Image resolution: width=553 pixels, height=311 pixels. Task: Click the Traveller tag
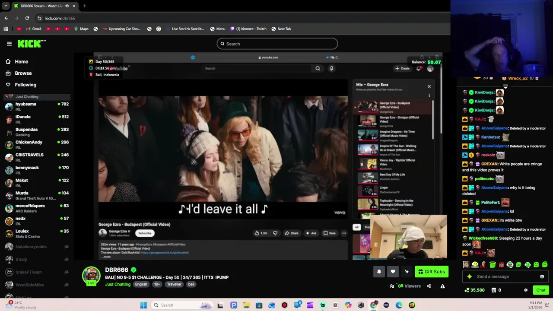[x=174, y=284]
